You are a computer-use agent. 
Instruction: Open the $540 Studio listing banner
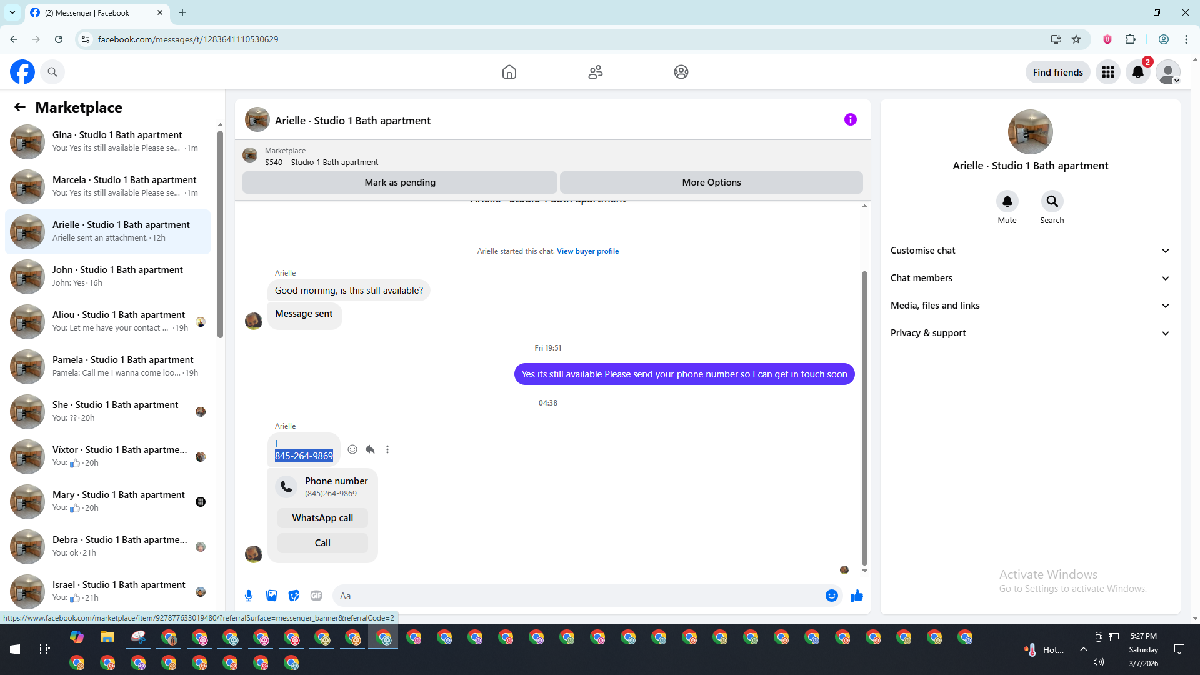[552, 156]
